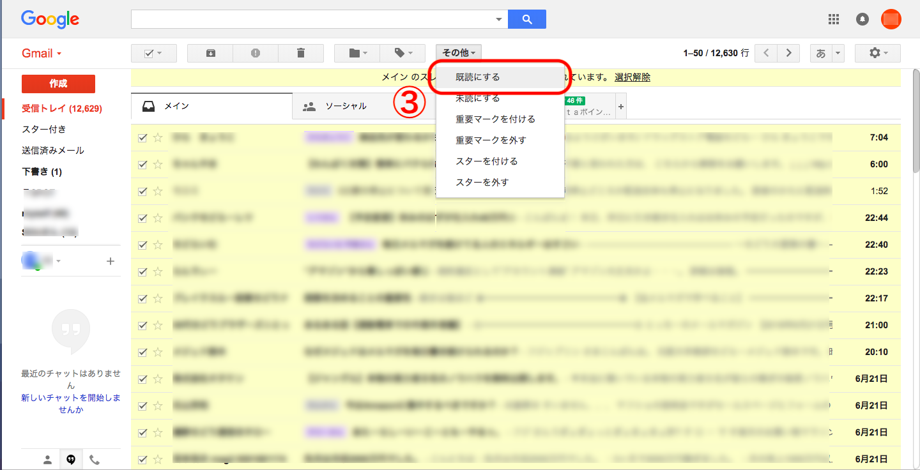
Task: Click the trash delete icon
Action: (x=301, y=54)
